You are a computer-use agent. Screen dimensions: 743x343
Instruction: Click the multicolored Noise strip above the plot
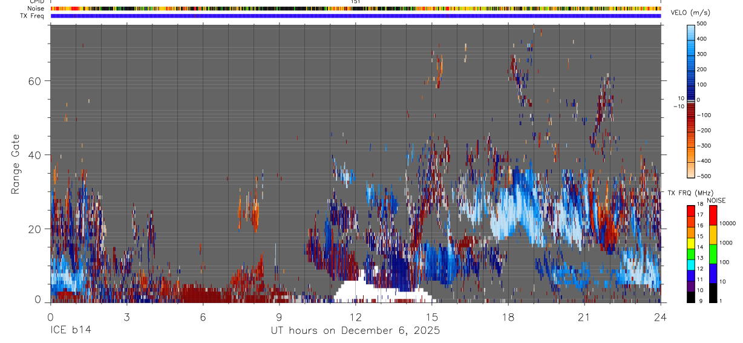(356, 8)
